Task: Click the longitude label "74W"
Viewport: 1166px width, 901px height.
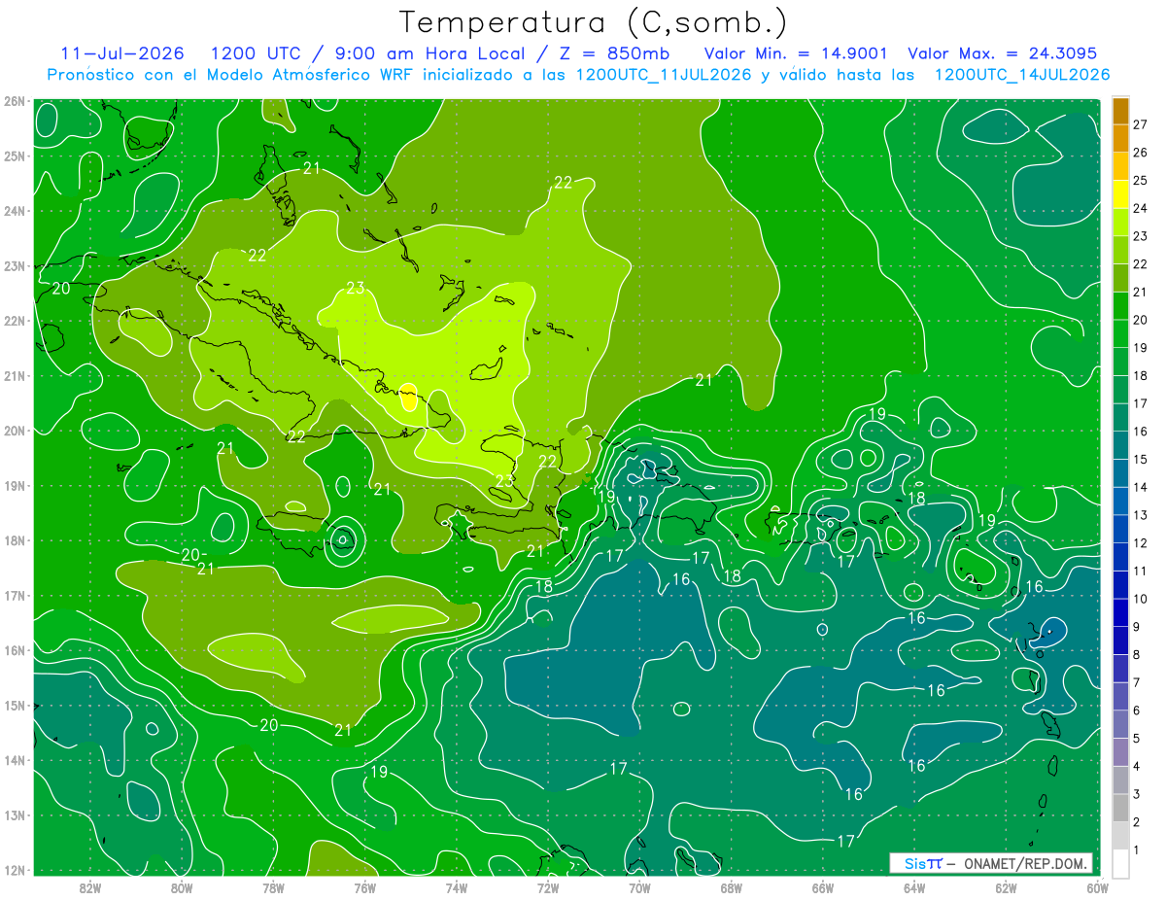Action: point(456,887)
